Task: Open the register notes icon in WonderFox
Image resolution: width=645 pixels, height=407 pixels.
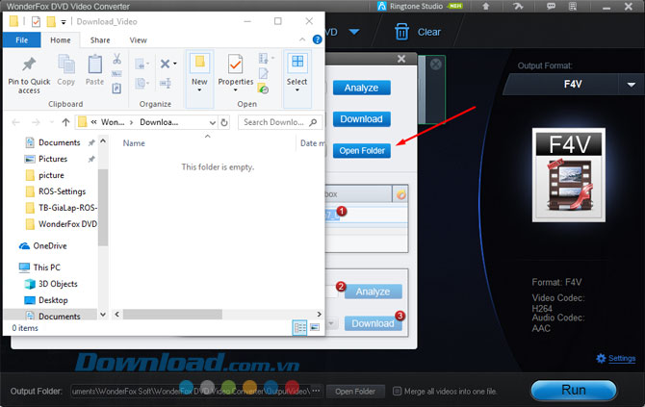Action: 573,6
